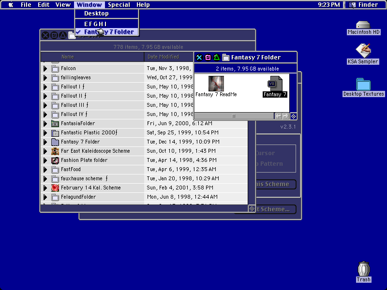This screenshot has height=290, width=387.
Task: Click the Falcon folder icon in the list
Action: [x=55, y=69]
